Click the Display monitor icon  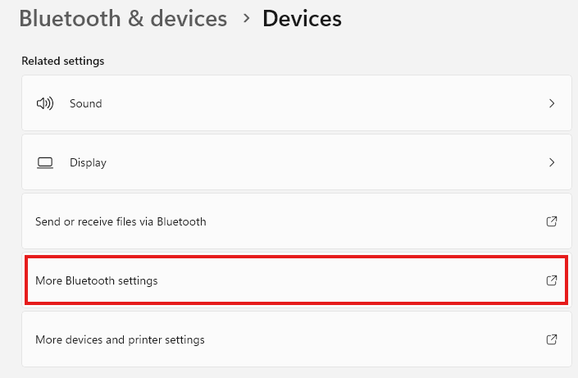pos(45,163)
